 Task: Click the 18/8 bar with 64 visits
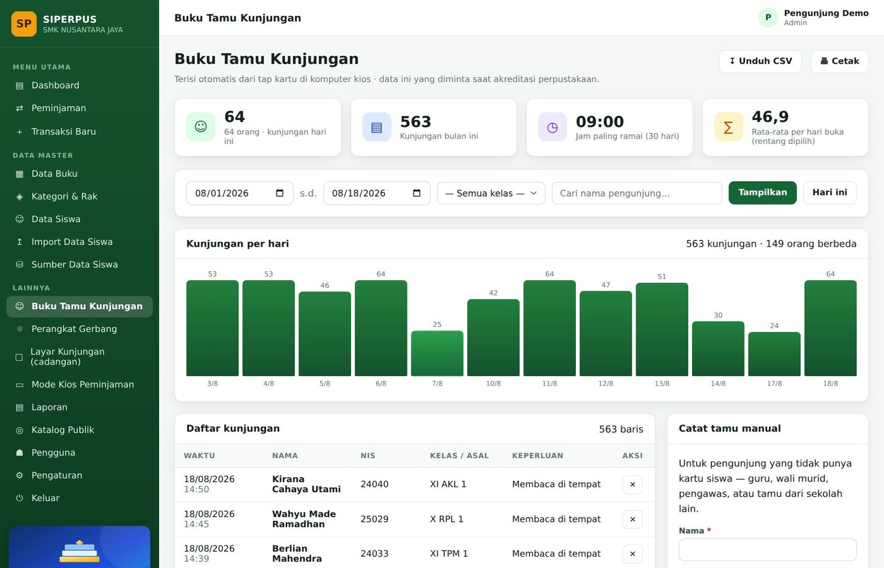tap(830, 328)
